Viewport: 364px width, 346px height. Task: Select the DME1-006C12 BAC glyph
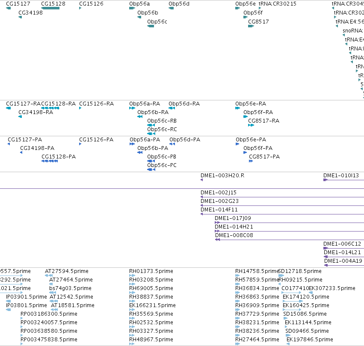[343, 248]
